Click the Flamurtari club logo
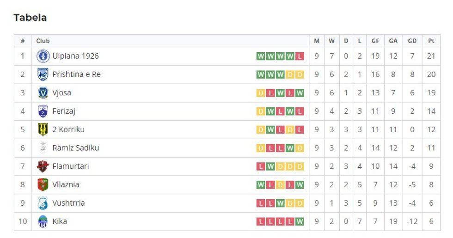Image resolution: width=453 pixels, height=238 pixels. tap(43, 166)
